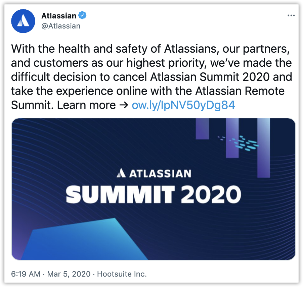Click the 6:19 AM timestamp
The width and height of the screenshot is (303, 287).
pos(26,274)
